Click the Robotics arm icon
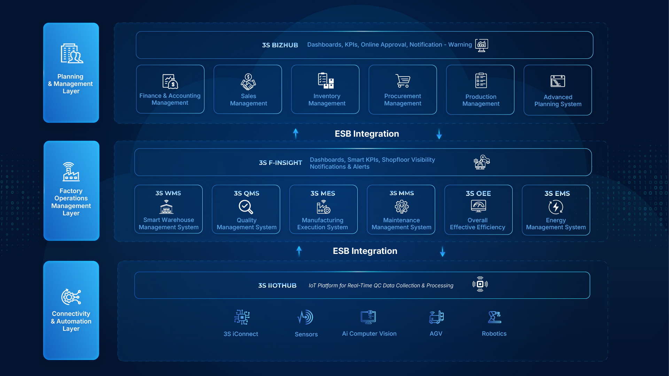669x376 pixels. (495, 317)
